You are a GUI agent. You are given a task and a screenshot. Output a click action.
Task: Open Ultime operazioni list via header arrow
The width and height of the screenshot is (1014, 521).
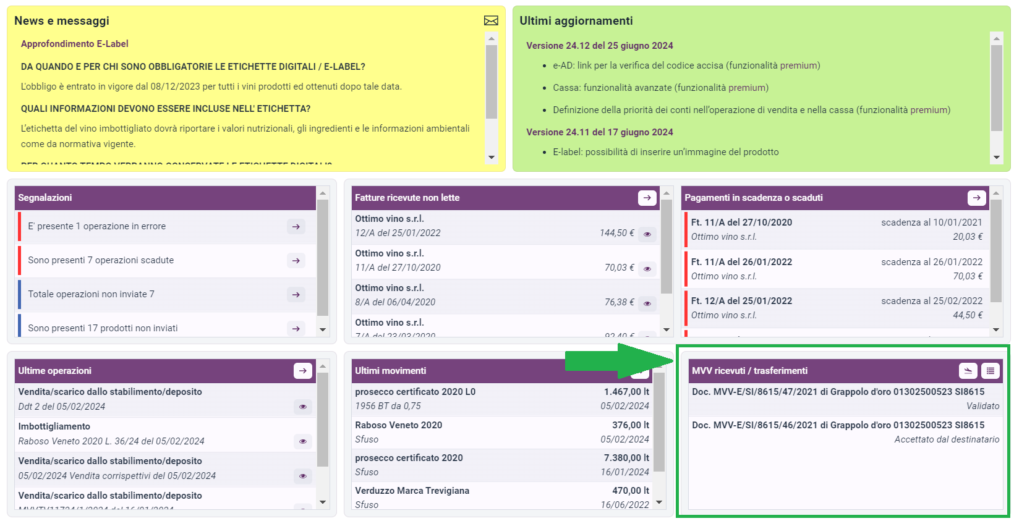coord(302,371)
